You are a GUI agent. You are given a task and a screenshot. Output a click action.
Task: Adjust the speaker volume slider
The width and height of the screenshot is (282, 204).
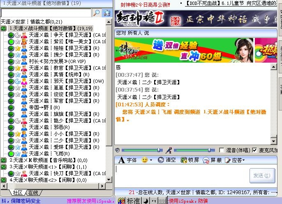159,150
